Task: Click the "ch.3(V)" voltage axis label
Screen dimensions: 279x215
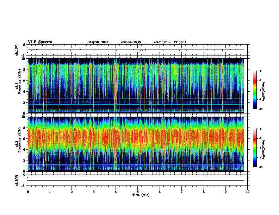Action: pyautogui.click(x=17, y=180)
